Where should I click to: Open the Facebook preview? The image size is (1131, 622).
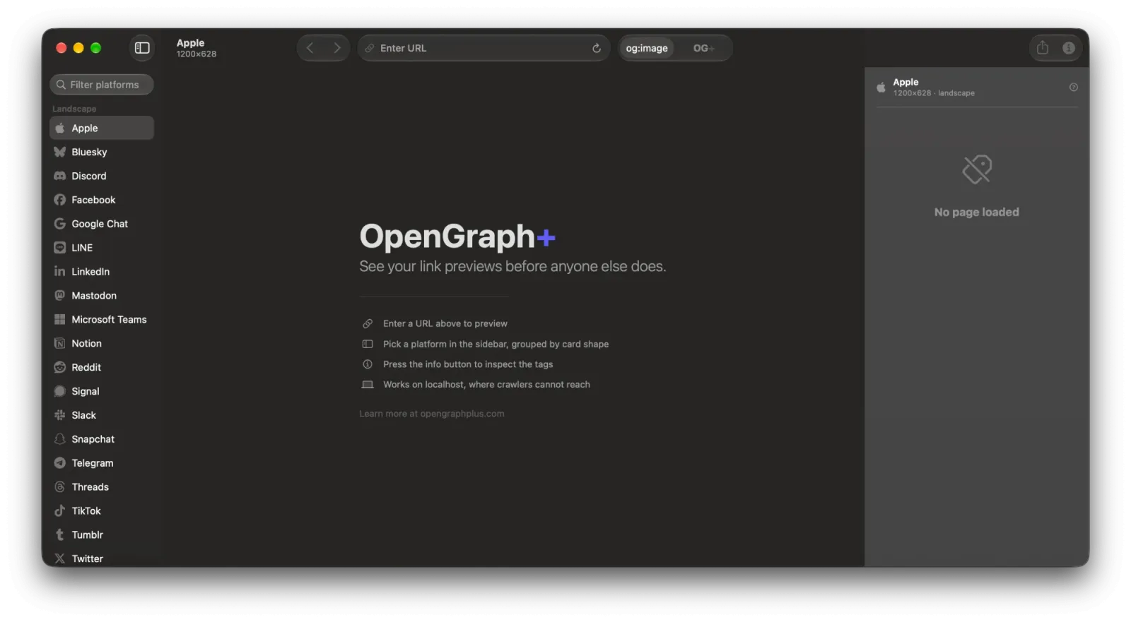tap(102, 200)
